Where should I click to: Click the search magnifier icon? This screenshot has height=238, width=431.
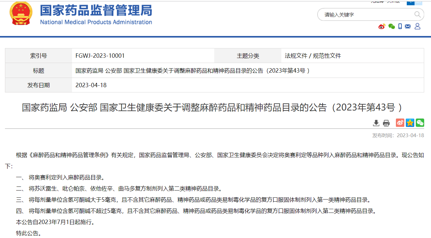(x=417, y=14)
